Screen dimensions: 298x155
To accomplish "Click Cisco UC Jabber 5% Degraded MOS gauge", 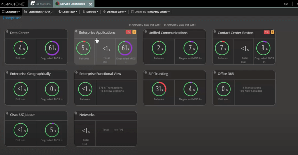I will click(x=52, y=130).
